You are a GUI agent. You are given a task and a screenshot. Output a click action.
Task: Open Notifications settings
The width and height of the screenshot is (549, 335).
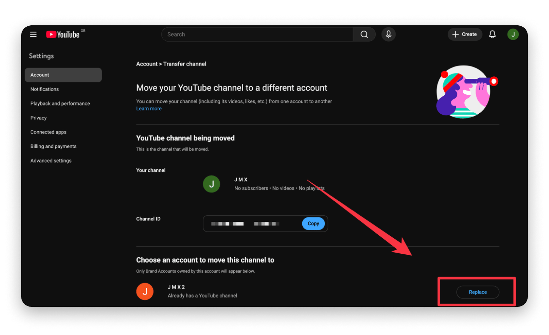[45, 89]
